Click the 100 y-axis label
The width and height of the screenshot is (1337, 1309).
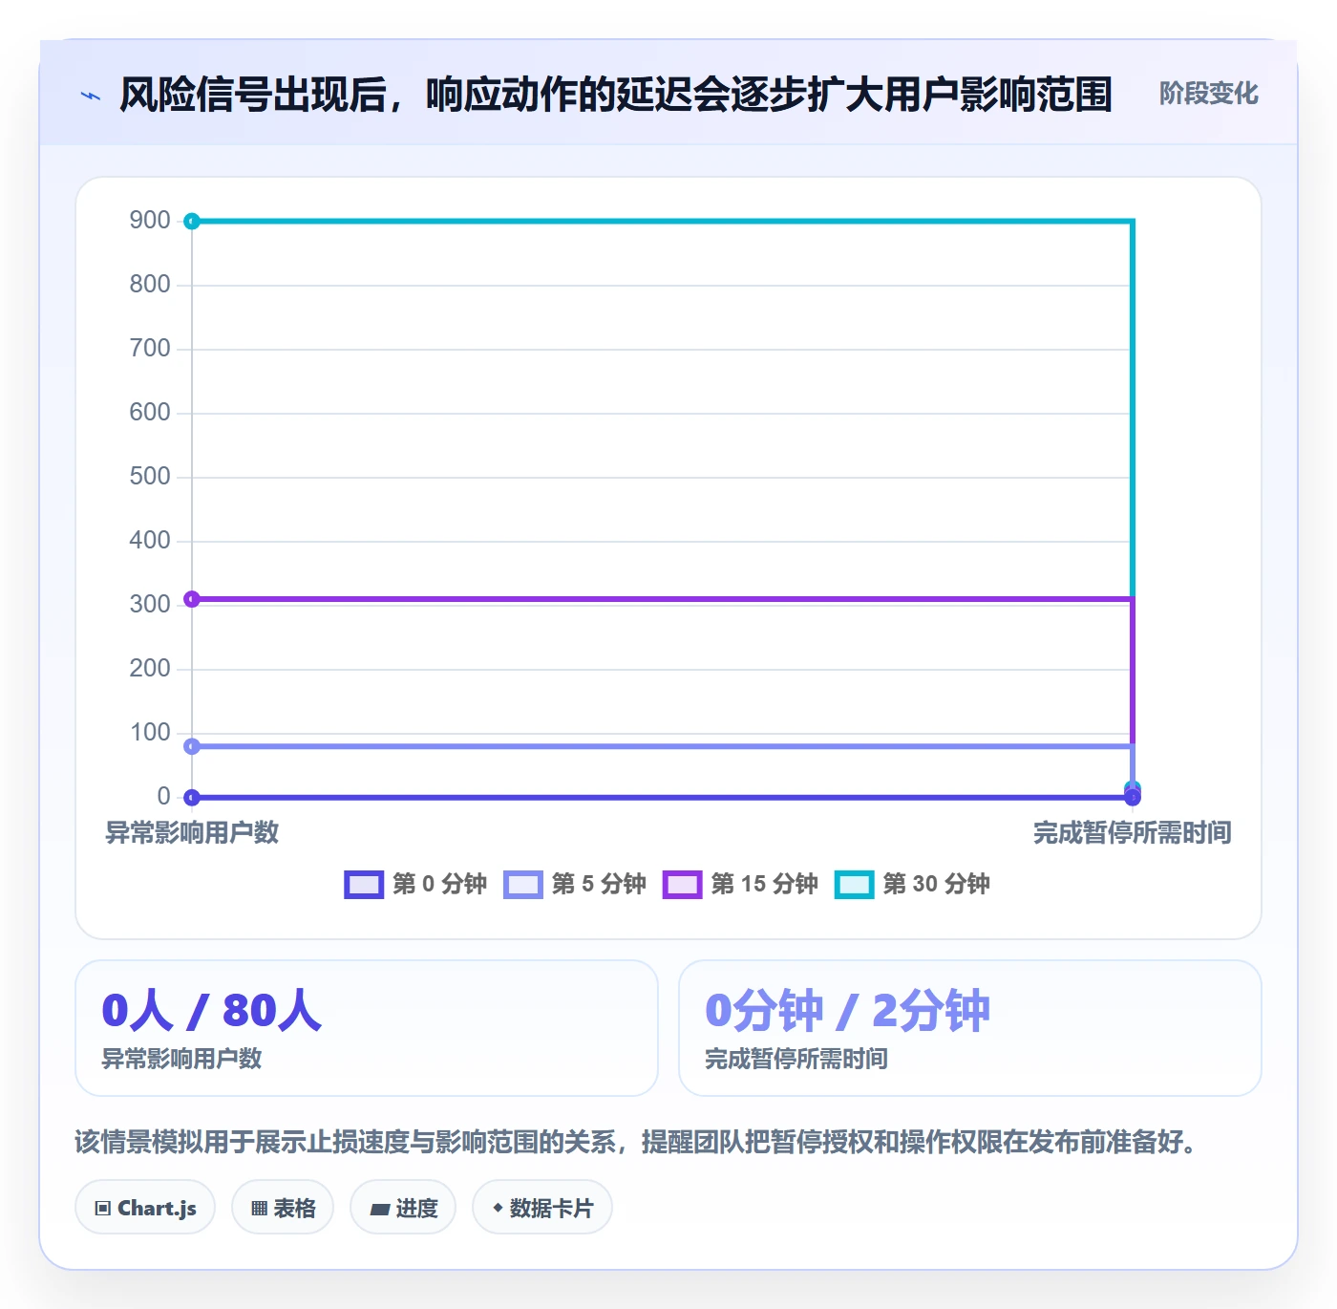150,733
